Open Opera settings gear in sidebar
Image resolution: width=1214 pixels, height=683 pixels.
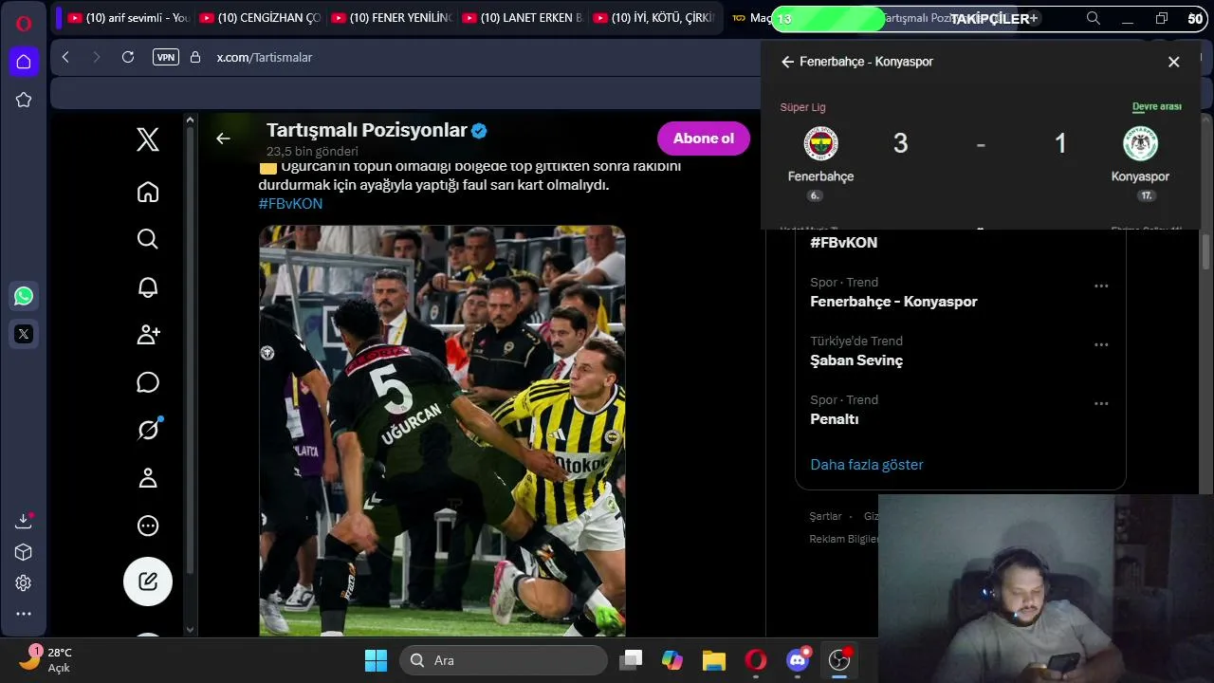click(x=24, y=583)
